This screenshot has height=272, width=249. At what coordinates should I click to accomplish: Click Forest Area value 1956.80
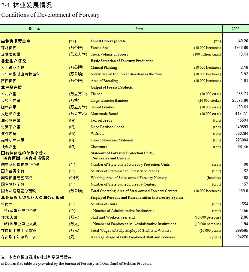tap(241, 47)
